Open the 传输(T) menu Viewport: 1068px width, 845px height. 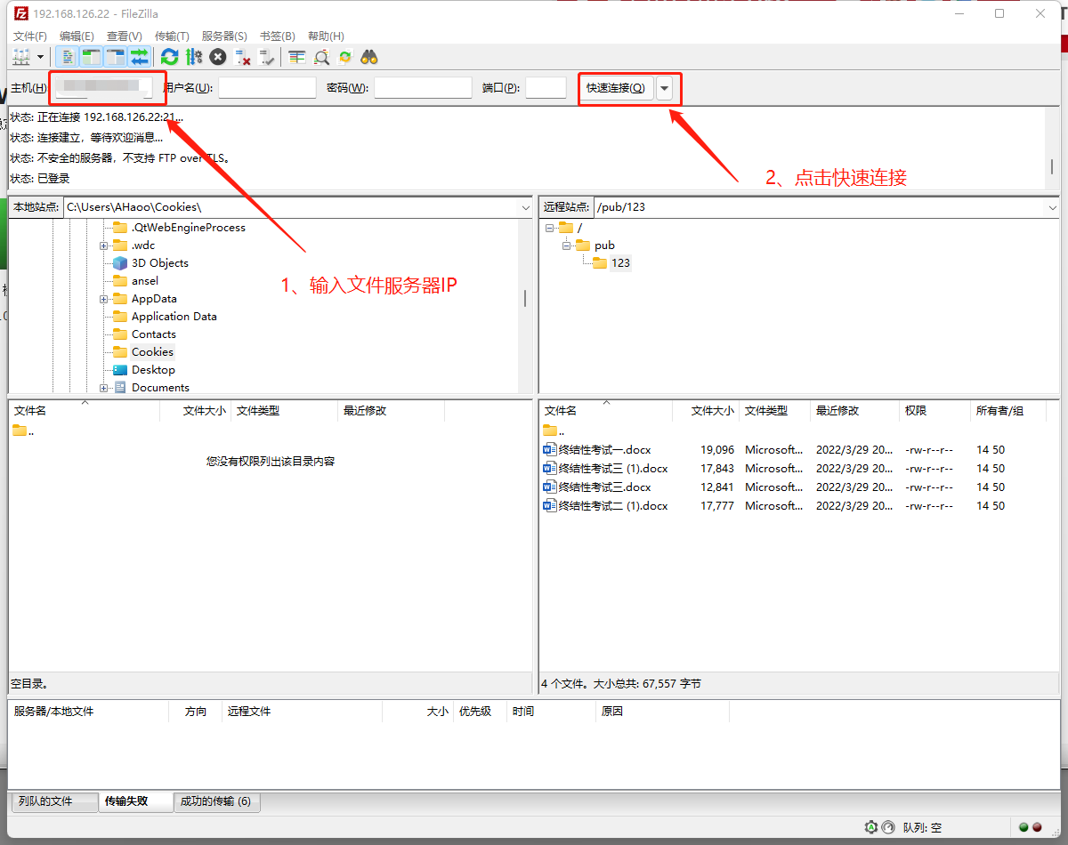pos(172,36)
